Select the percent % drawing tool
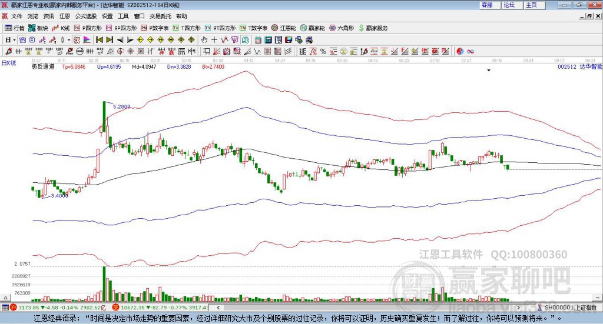 (x=323, y=51)
